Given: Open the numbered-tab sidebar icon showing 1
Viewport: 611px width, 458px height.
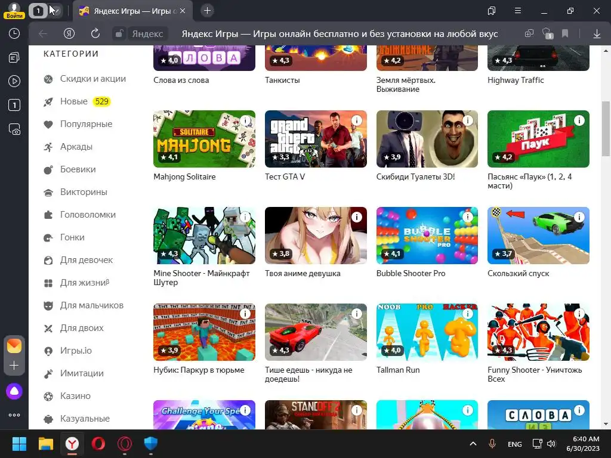Looking at the screenshot, I should 14,105.
